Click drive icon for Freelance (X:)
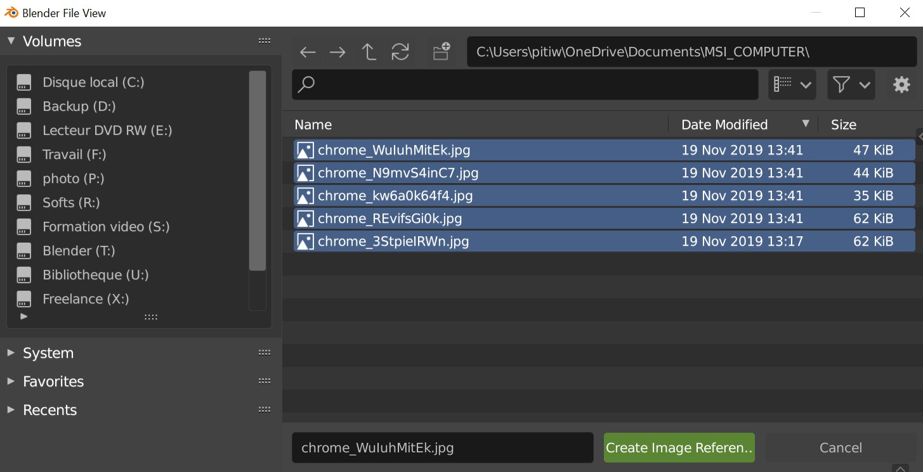This screenshot has height=472, width=923. tap(23, 299)
